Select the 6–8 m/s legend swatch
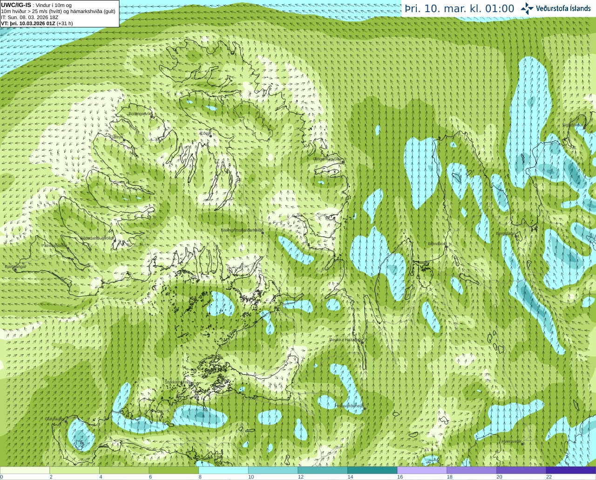Viewport: 596px width, 480px height. pyautogui.click(x=174, y=470)
